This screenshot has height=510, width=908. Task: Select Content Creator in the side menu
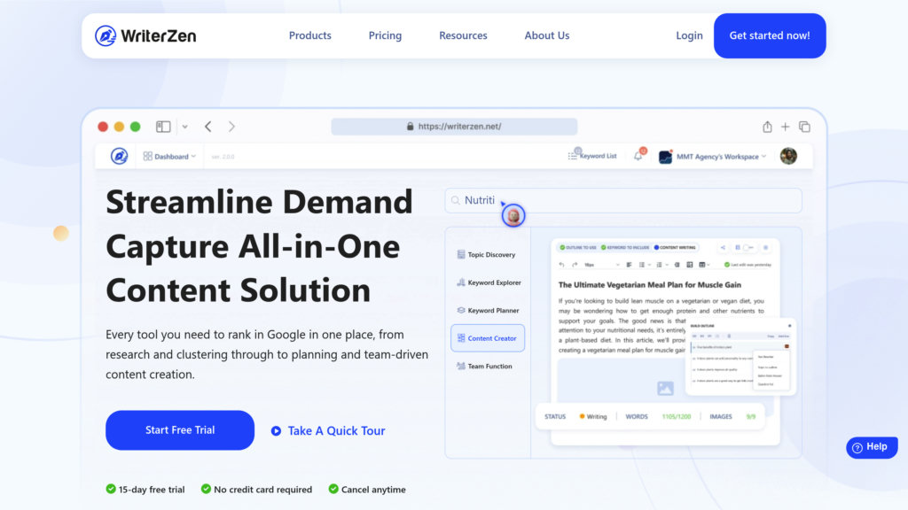pyautogui.click(x=488, y=338)
